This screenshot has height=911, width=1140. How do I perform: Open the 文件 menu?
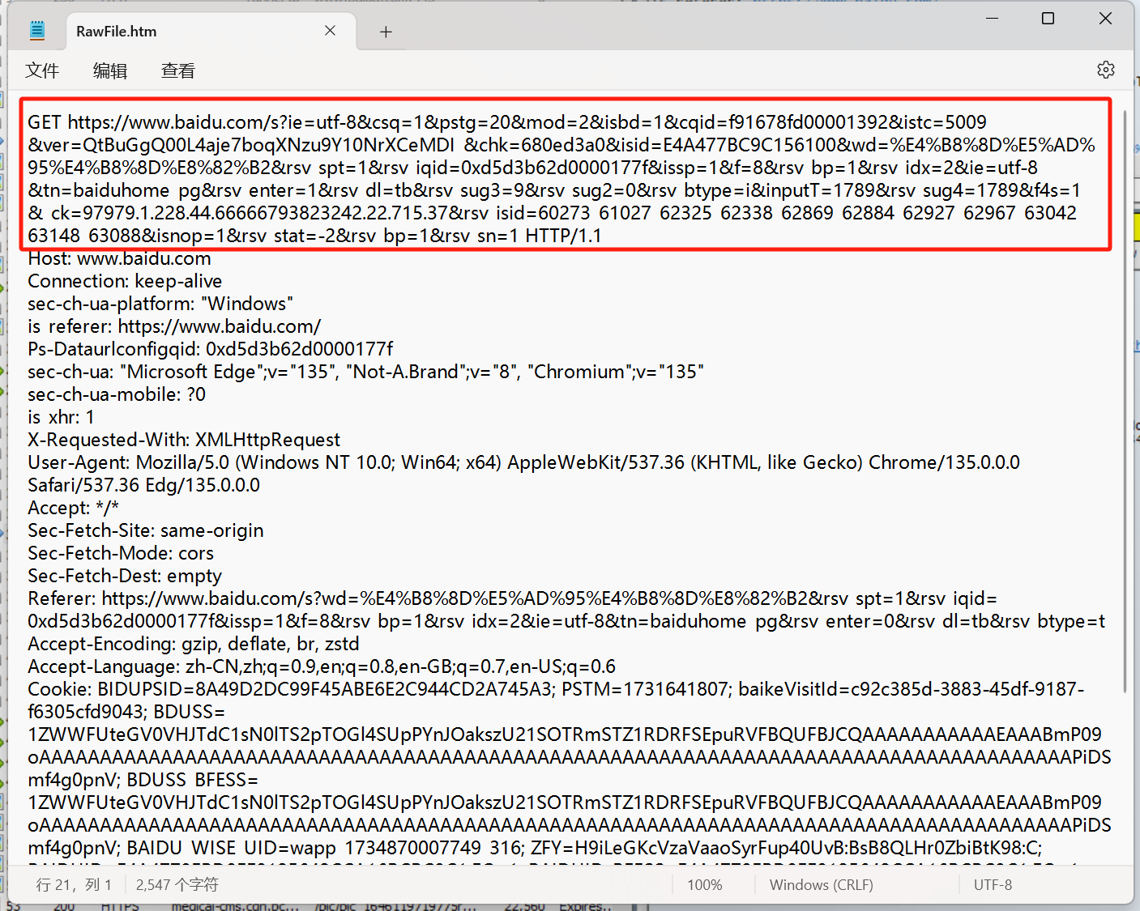point(42,70)
